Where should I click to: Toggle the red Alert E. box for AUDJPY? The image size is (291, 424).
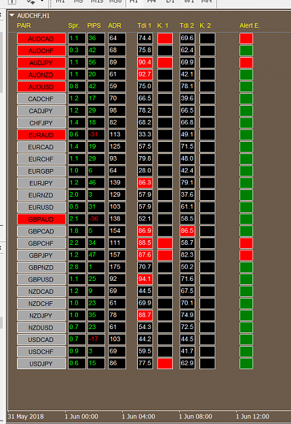click(246, 62)
